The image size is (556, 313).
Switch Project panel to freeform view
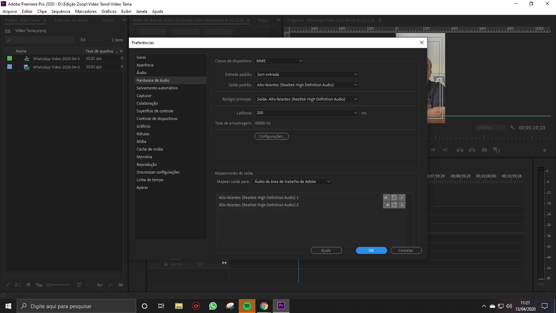39,285
